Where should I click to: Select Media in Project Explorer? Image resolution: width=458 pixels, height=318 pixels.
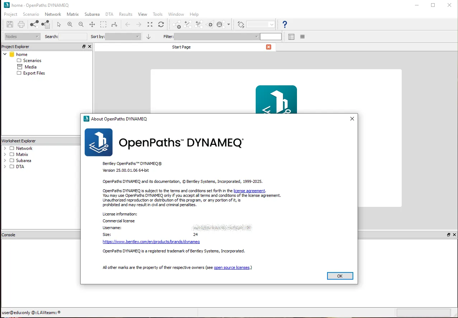[x=30, y=67]
